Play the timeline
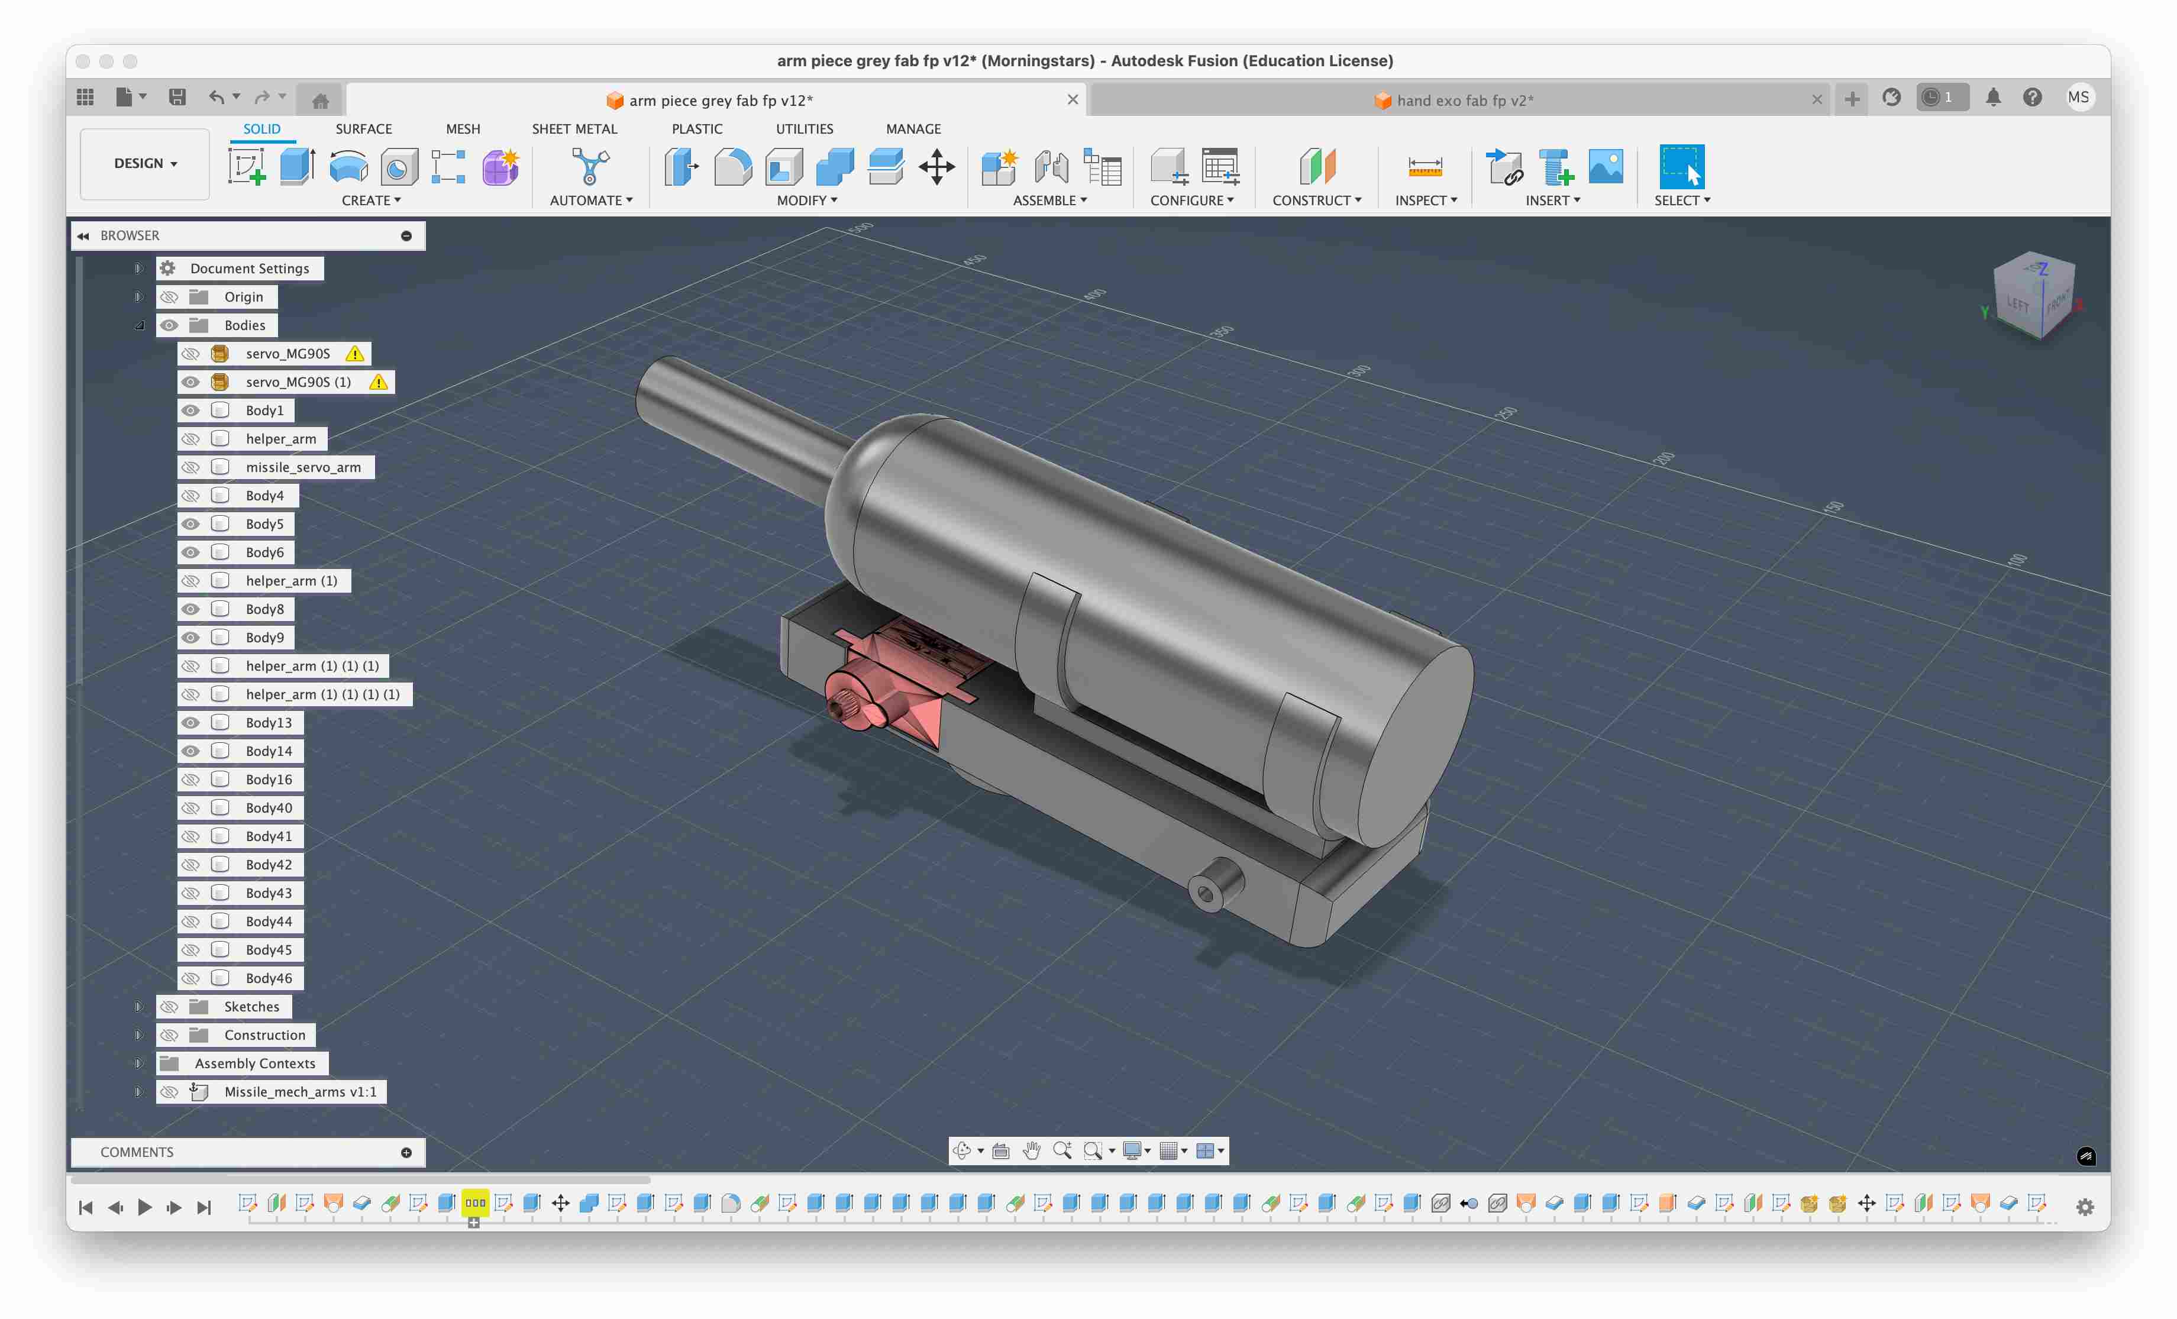Screen dimensions: 2177x1319 pos(145,1207)
